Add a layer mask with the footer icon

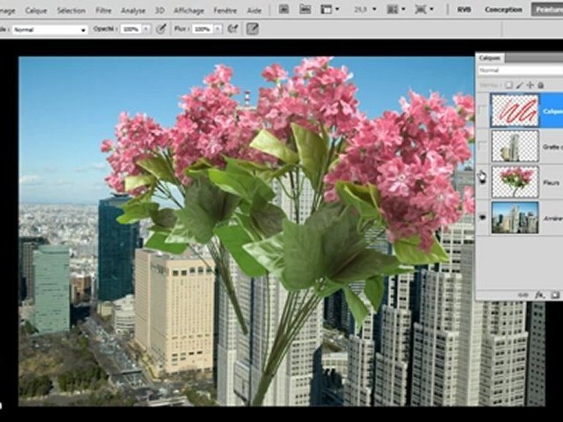point(555,295)
